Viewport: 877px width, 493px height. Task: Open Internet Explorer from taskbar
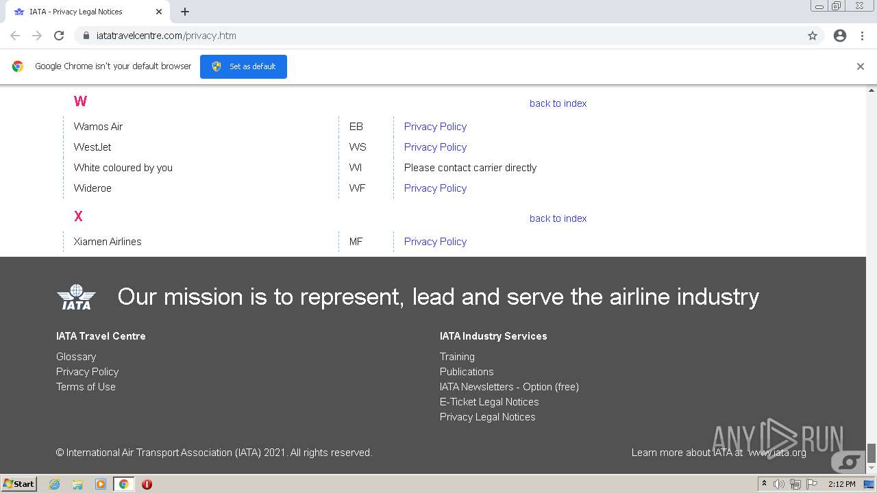click(x=55, y=484)
